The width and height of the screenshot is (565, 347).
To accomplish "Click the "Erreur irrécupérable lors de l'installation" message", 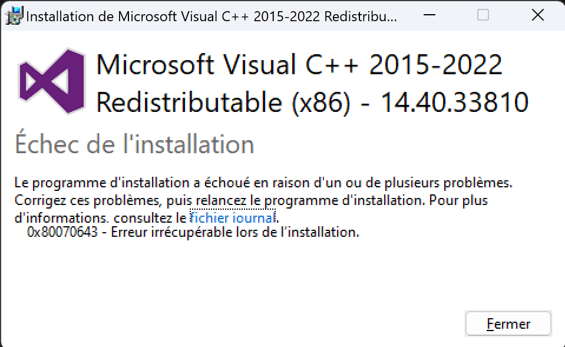I will tap(235, 232).
